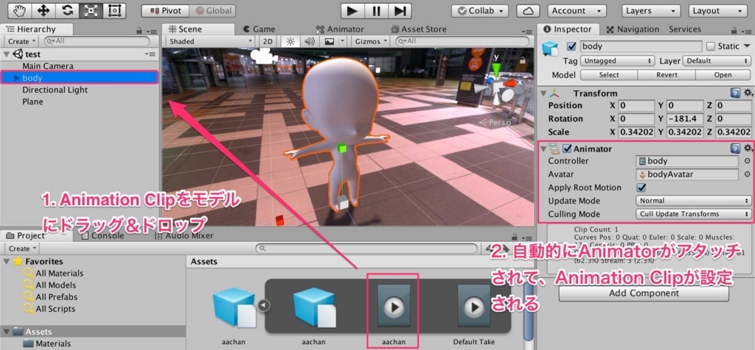
Task: Open Animator component gear menu
Action: 748,149
